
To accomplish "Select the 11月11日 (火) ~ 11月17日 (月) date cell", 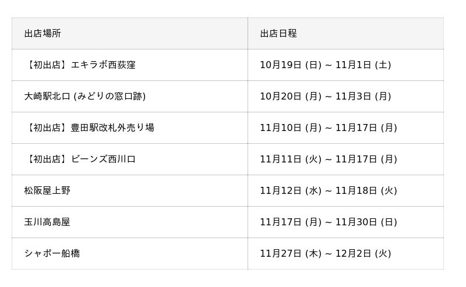I will [x=329, y=160].
